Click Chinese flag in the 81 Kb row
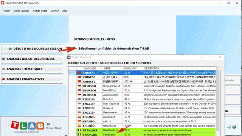Screen dimensions: 242x136 (x=79, y=77)
